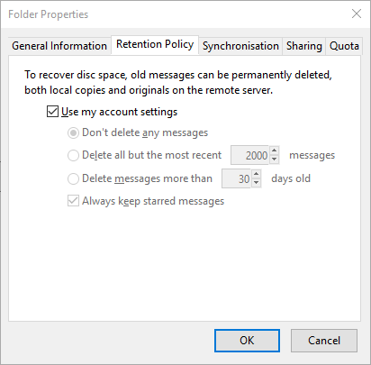Click the 30 days number field
Viewport: 371px width, 365px height.
click(237, 178)
